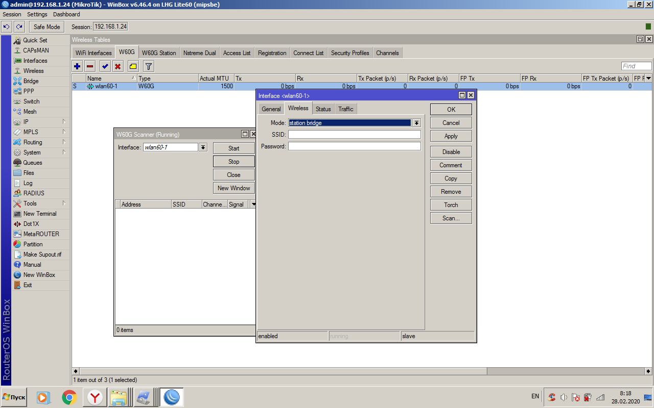Viewport: 654px width, 408px height.
Task: Click the funnel Filter icon
Action: [148, 66]
